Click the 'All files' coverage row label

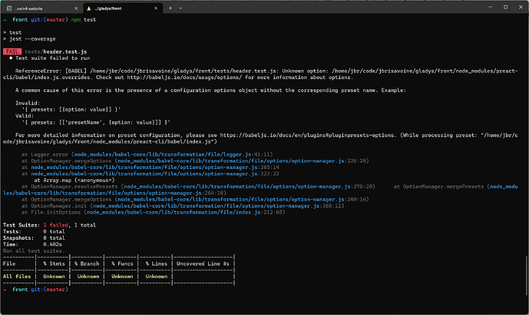(x=17, y=276)
